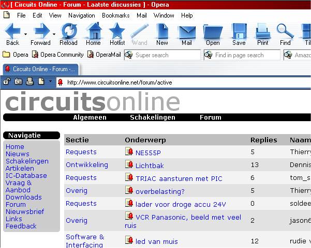Open the Bookmarks menu

[x=115, y=15]
